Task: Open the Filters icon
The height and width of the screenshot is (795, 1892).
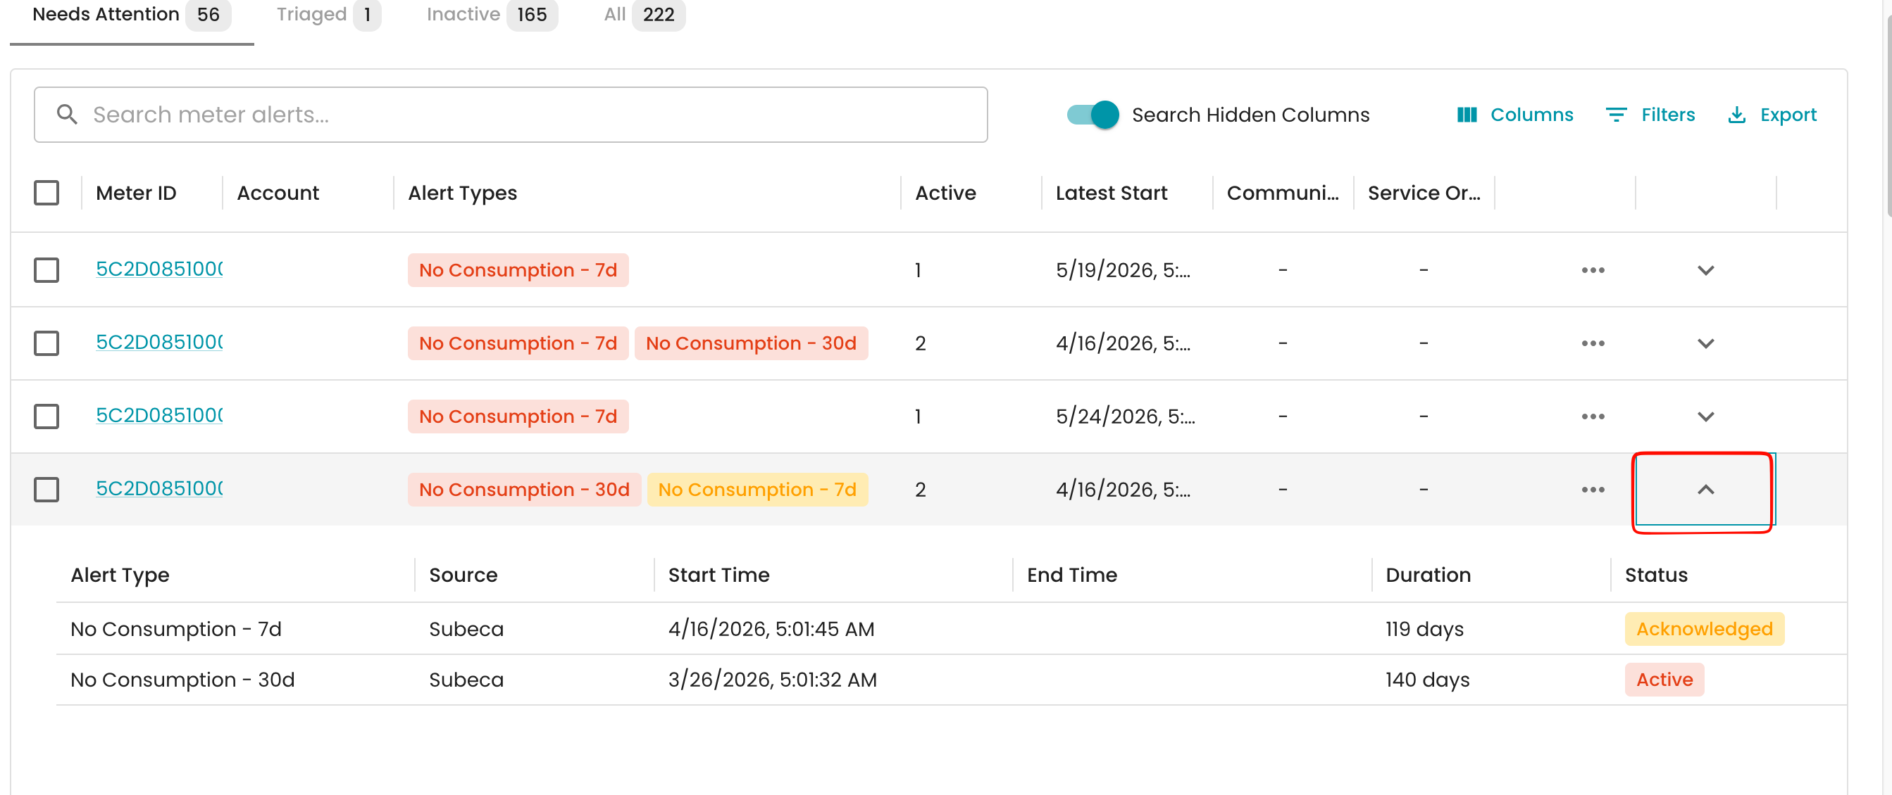Action: (x=1616, y=115)
